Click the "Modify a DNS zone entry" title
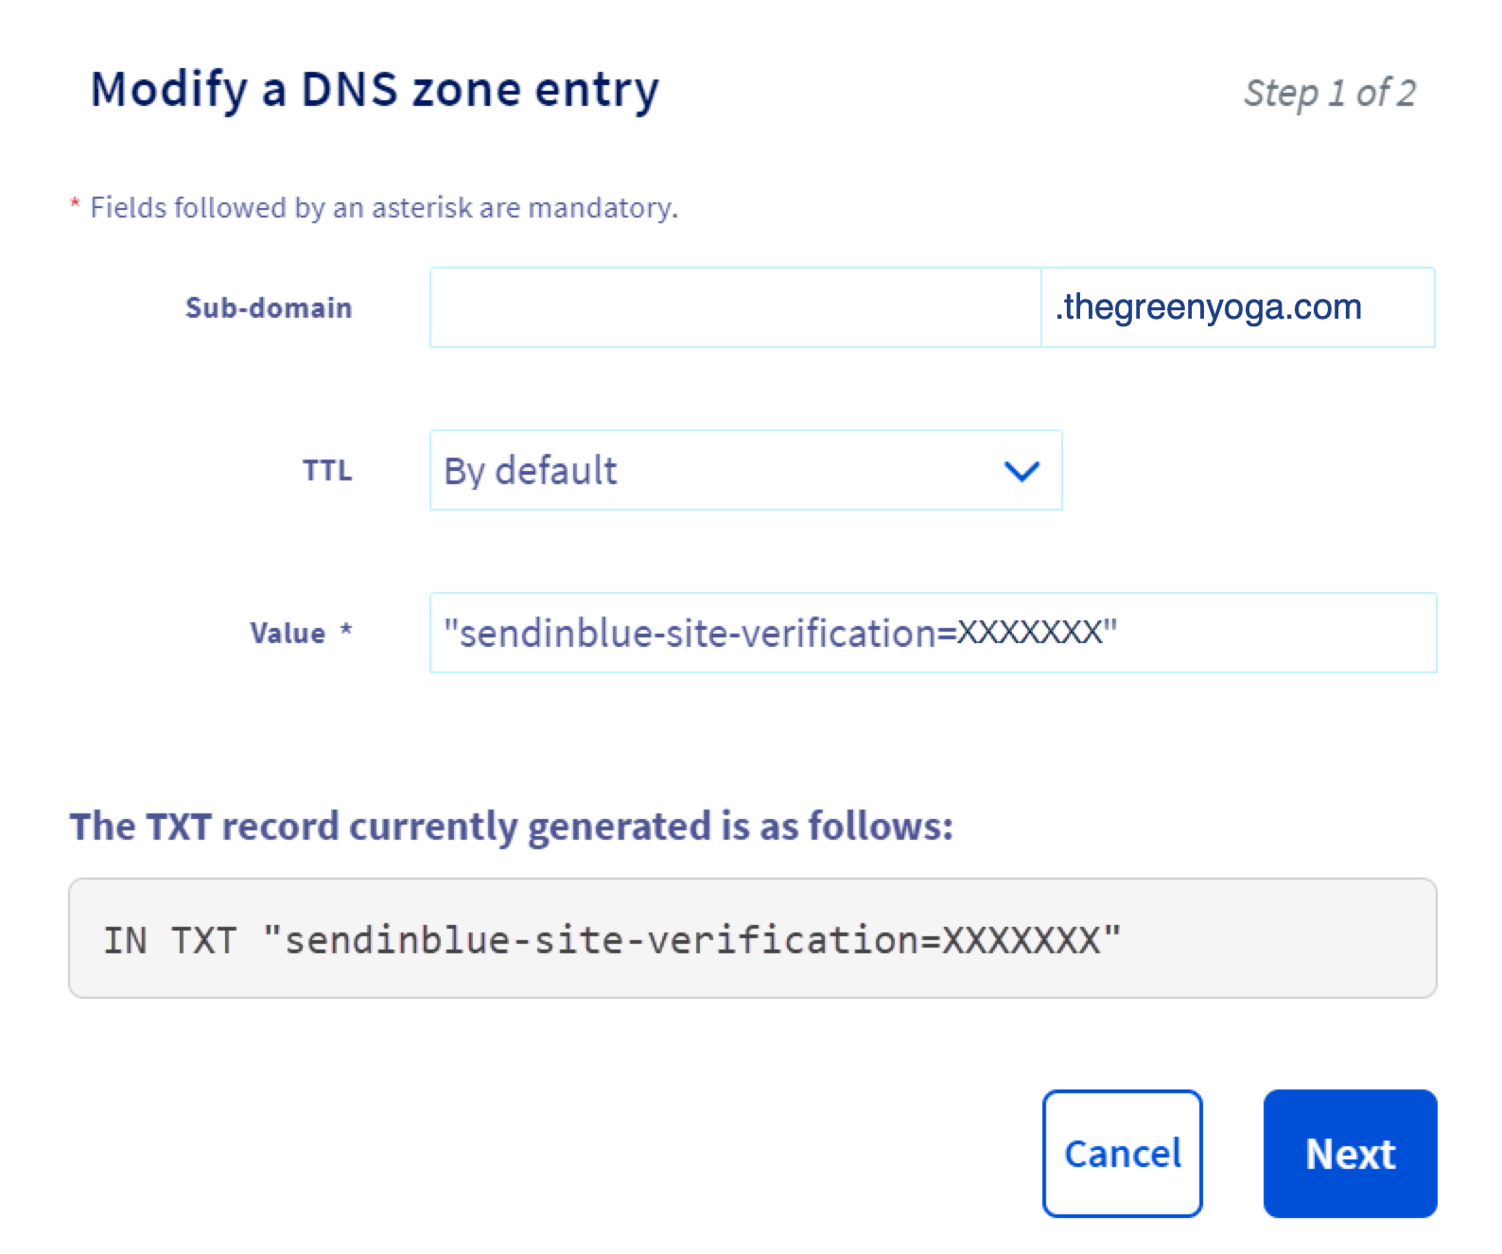The width and height of the screenshot is (1502, 1254). coord(375,90)
